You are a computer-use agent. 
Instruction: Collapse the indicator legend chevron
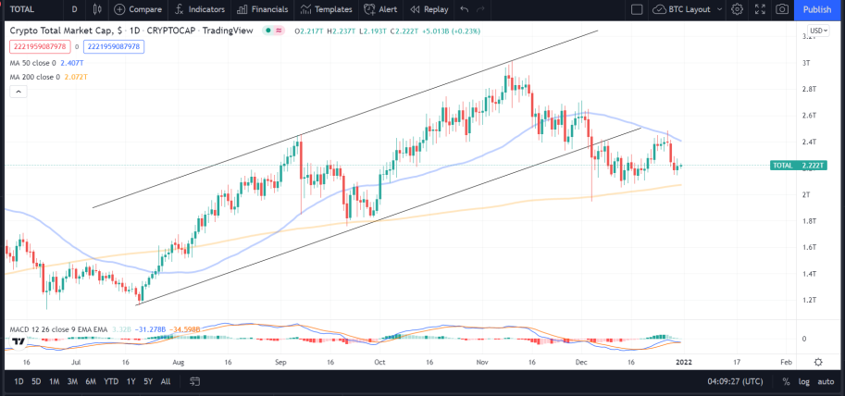pos(18,93)
